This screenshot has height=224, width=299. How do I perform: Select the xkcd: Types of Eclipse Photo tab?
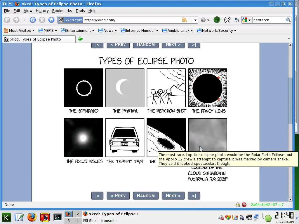coord(39,39)
